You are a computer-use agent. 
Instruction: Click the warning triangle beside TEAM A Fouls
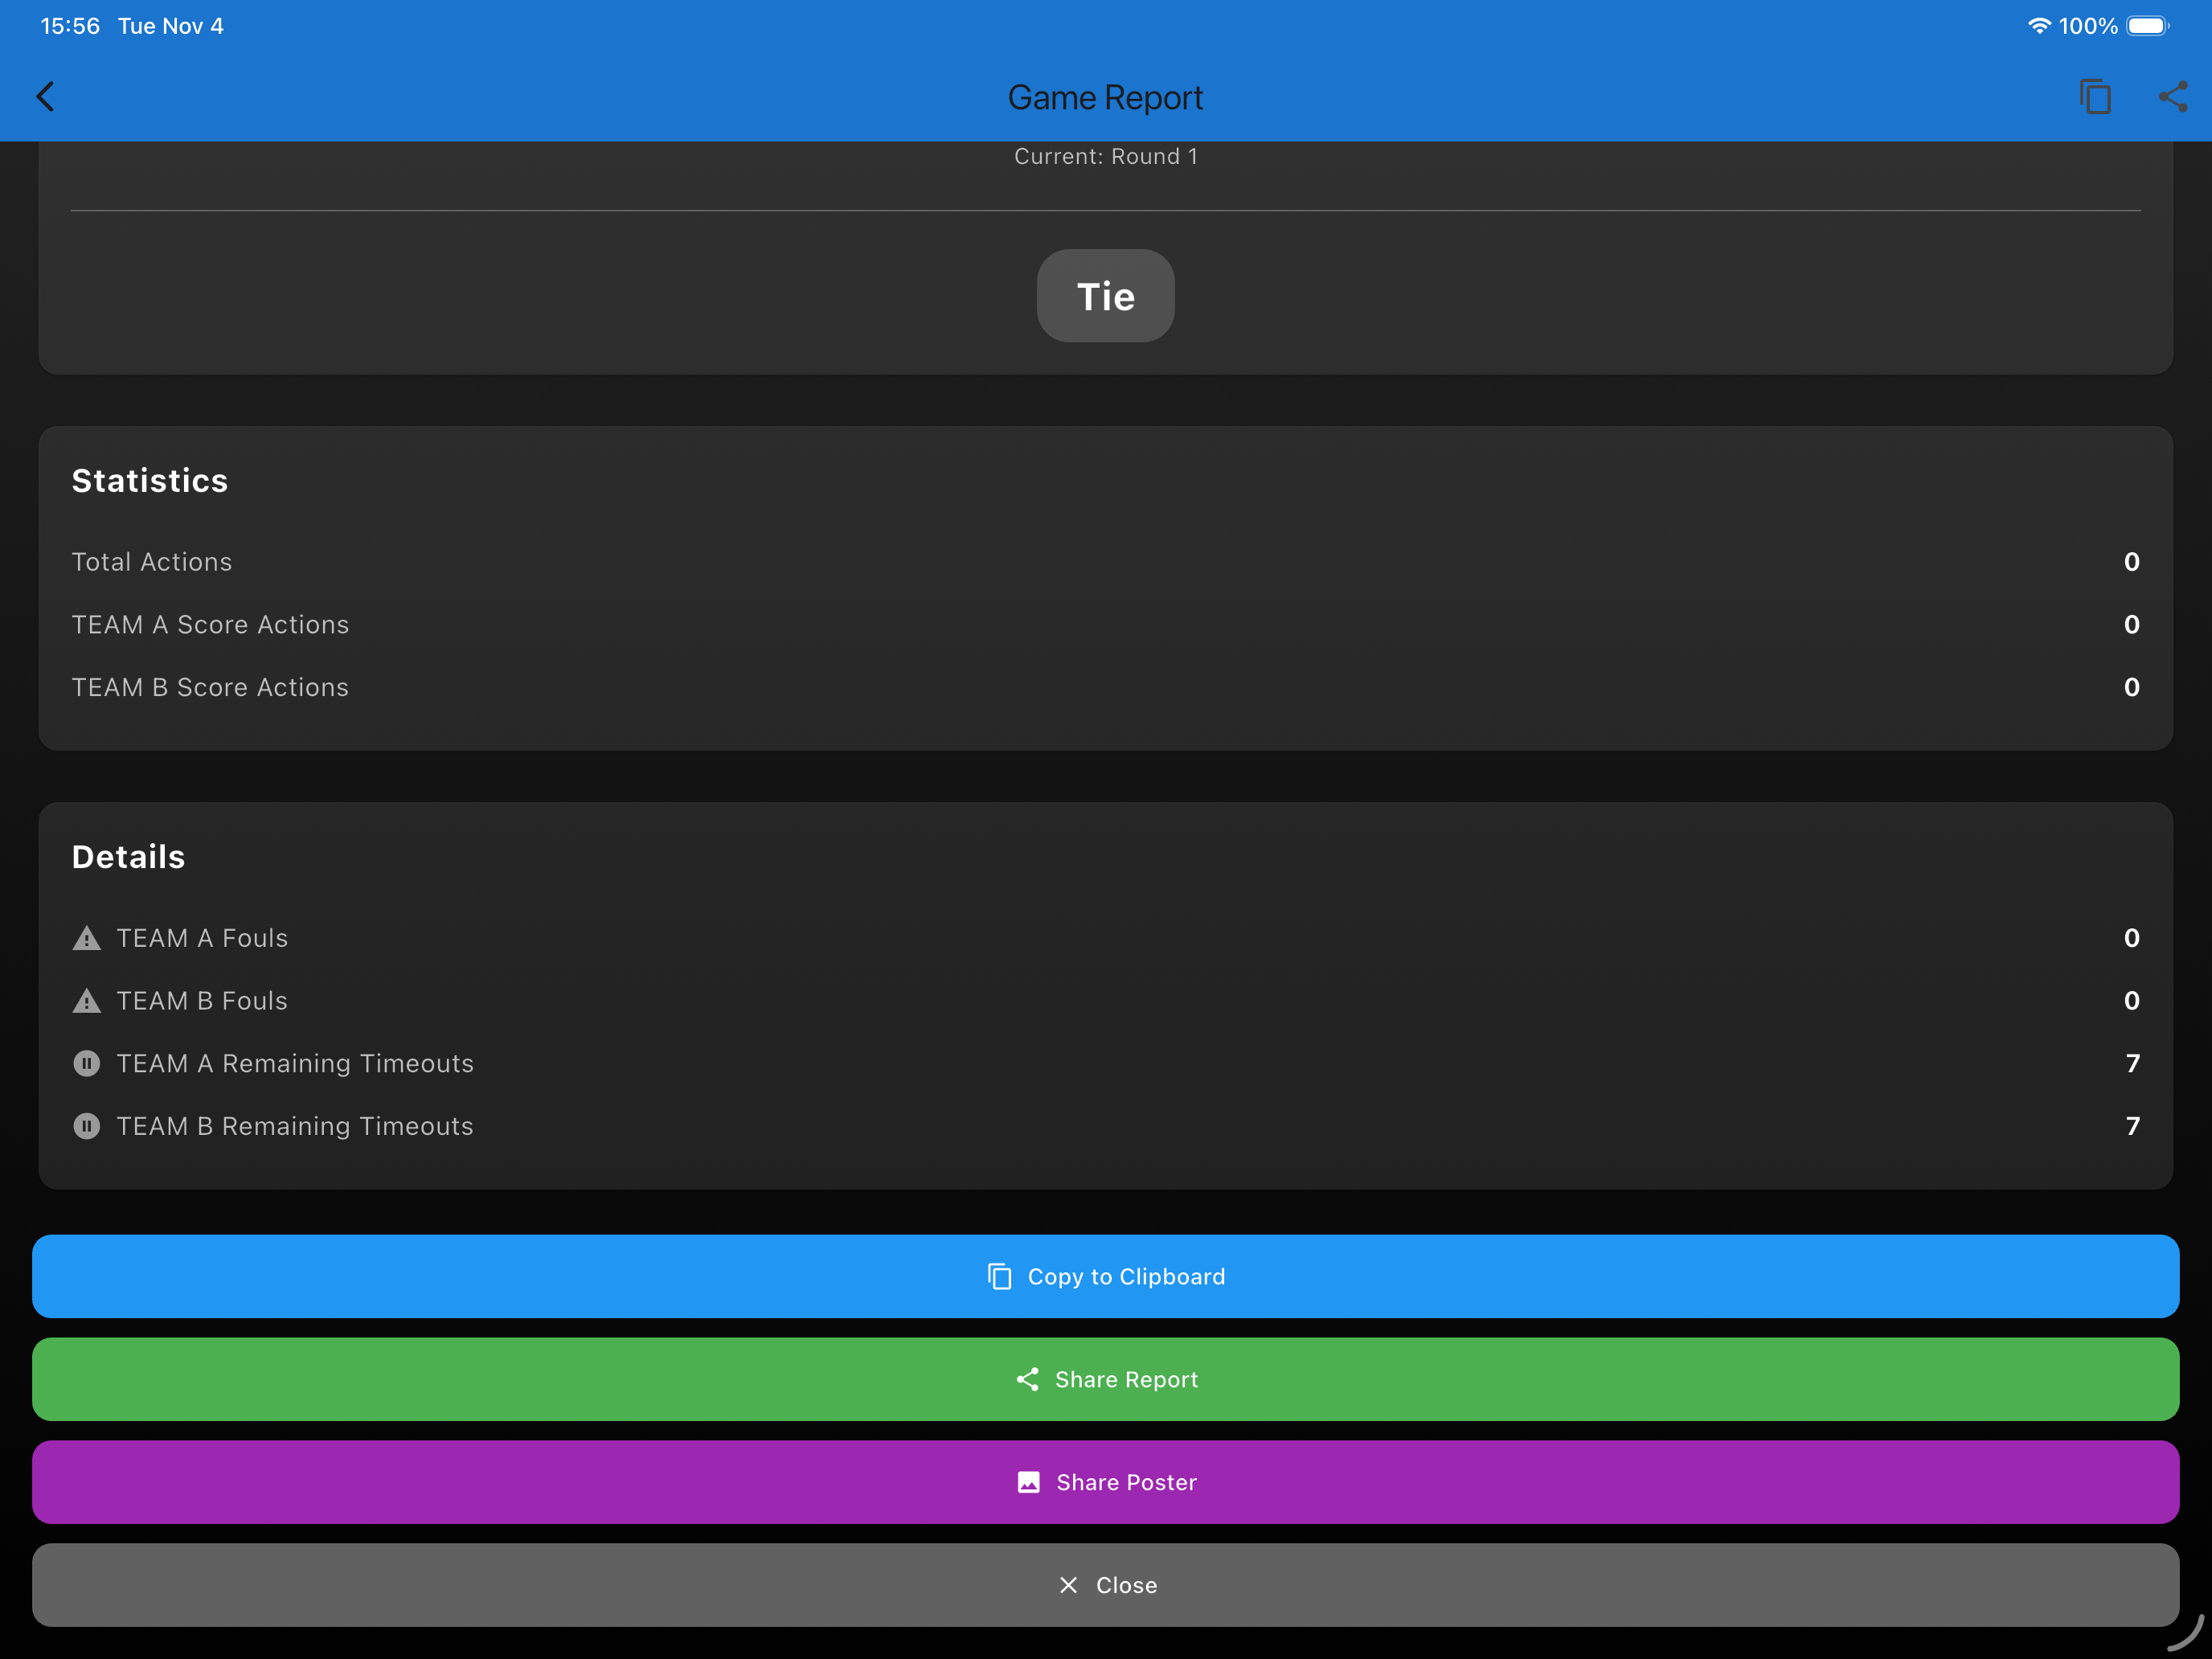tap(87, 938)
